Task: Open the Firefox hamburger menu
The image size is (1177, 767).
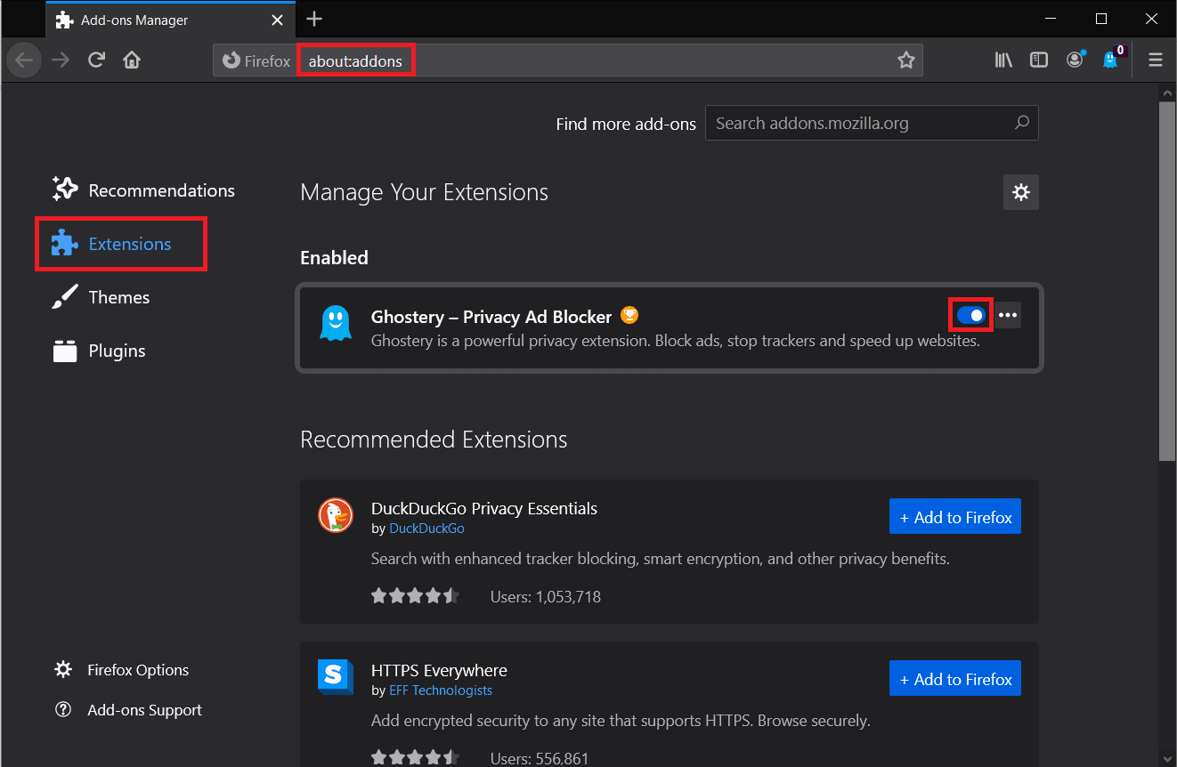Action: [x=1156, y=61]
